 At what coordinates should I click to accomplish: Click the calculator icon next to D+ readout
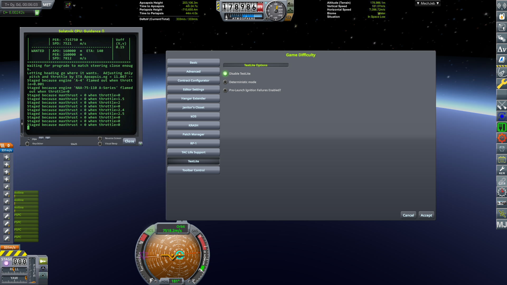pyautogui.click(x=37, y=13)
